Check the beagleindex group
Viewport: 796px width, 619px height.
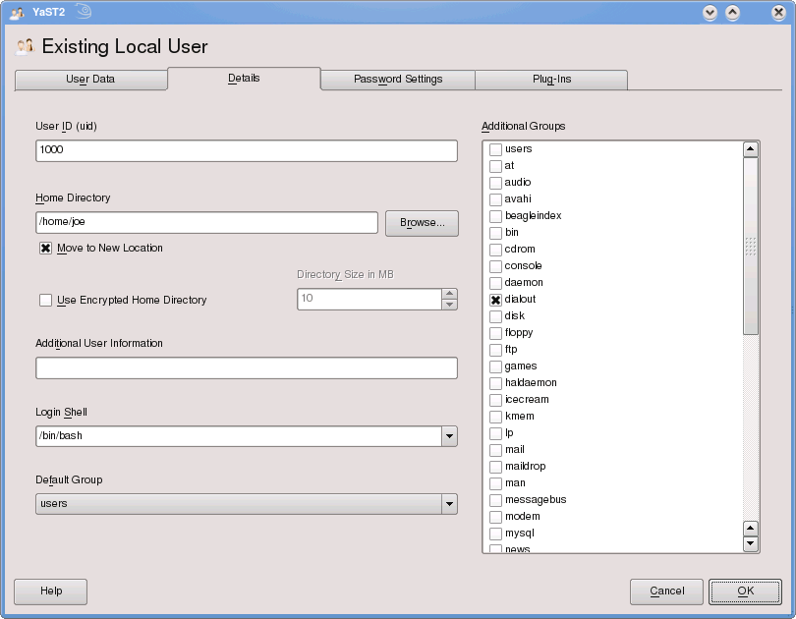tap(495, 216)
